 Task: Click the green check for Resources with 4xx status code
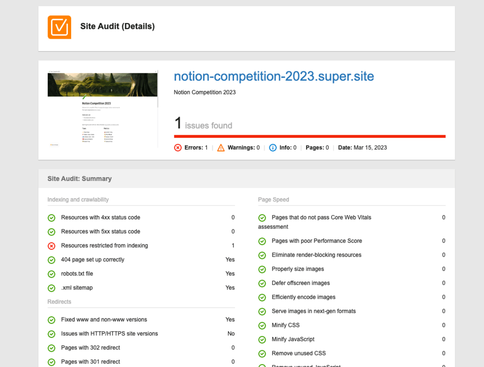(x=52, y=218)
